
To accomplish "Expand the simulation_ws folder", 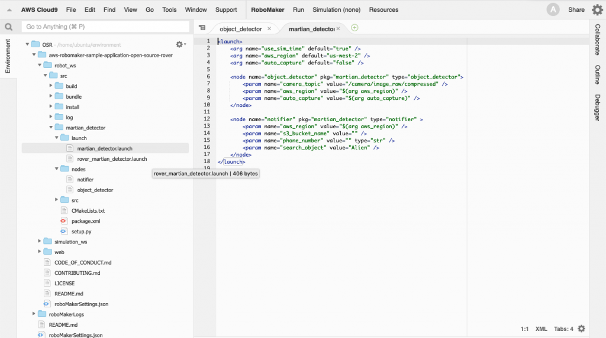I will click(x=40, y=242).
